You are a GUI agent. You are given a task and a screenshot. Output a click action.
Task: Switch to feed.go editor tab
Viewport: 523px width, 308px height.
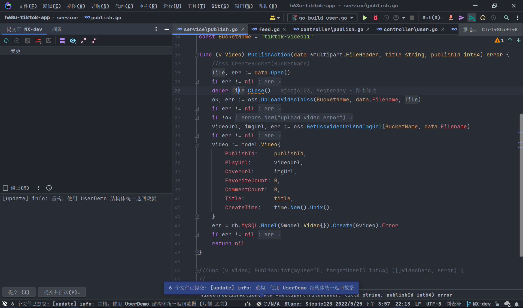coord(269,29)
